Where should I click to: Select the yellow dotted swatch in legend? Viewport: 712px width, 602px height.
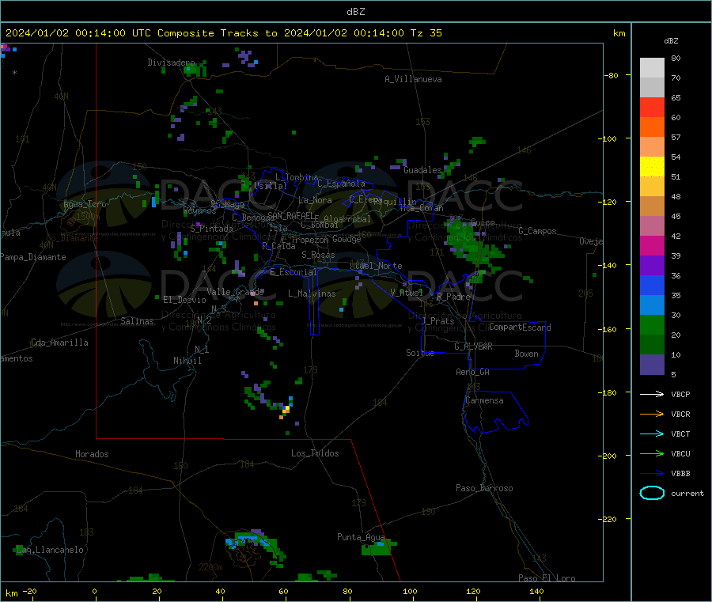[652, 167]
